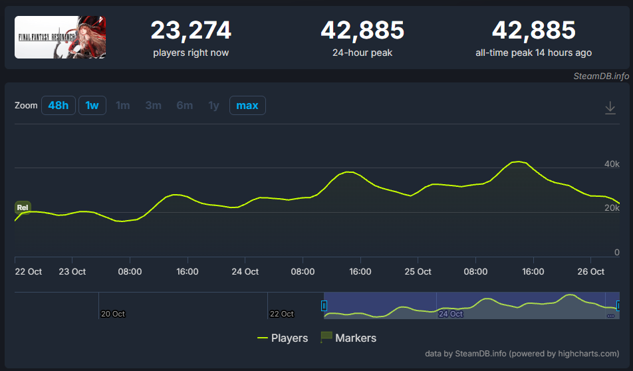
Task: Click the 26 Oct x-axis label
Action: (x=590, y=272)
